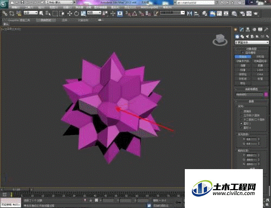Select the Select and Manipulate tool

click(x=113, y=14)
